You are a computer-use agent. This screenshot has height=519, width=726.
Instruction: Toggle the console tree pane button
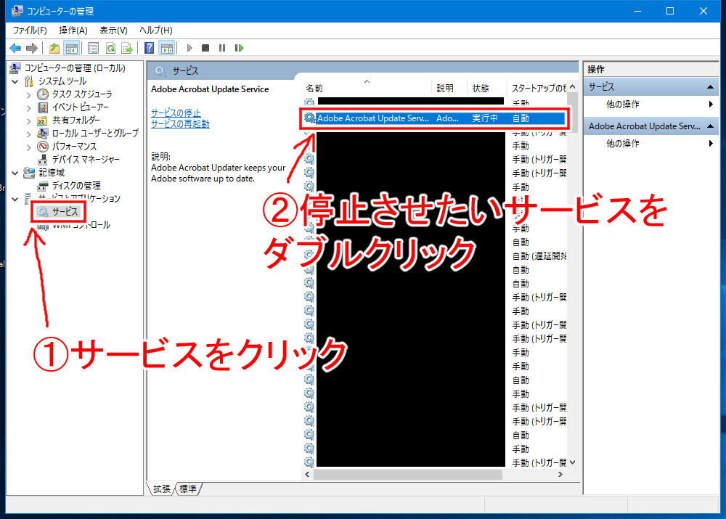[x=72, y=48]
